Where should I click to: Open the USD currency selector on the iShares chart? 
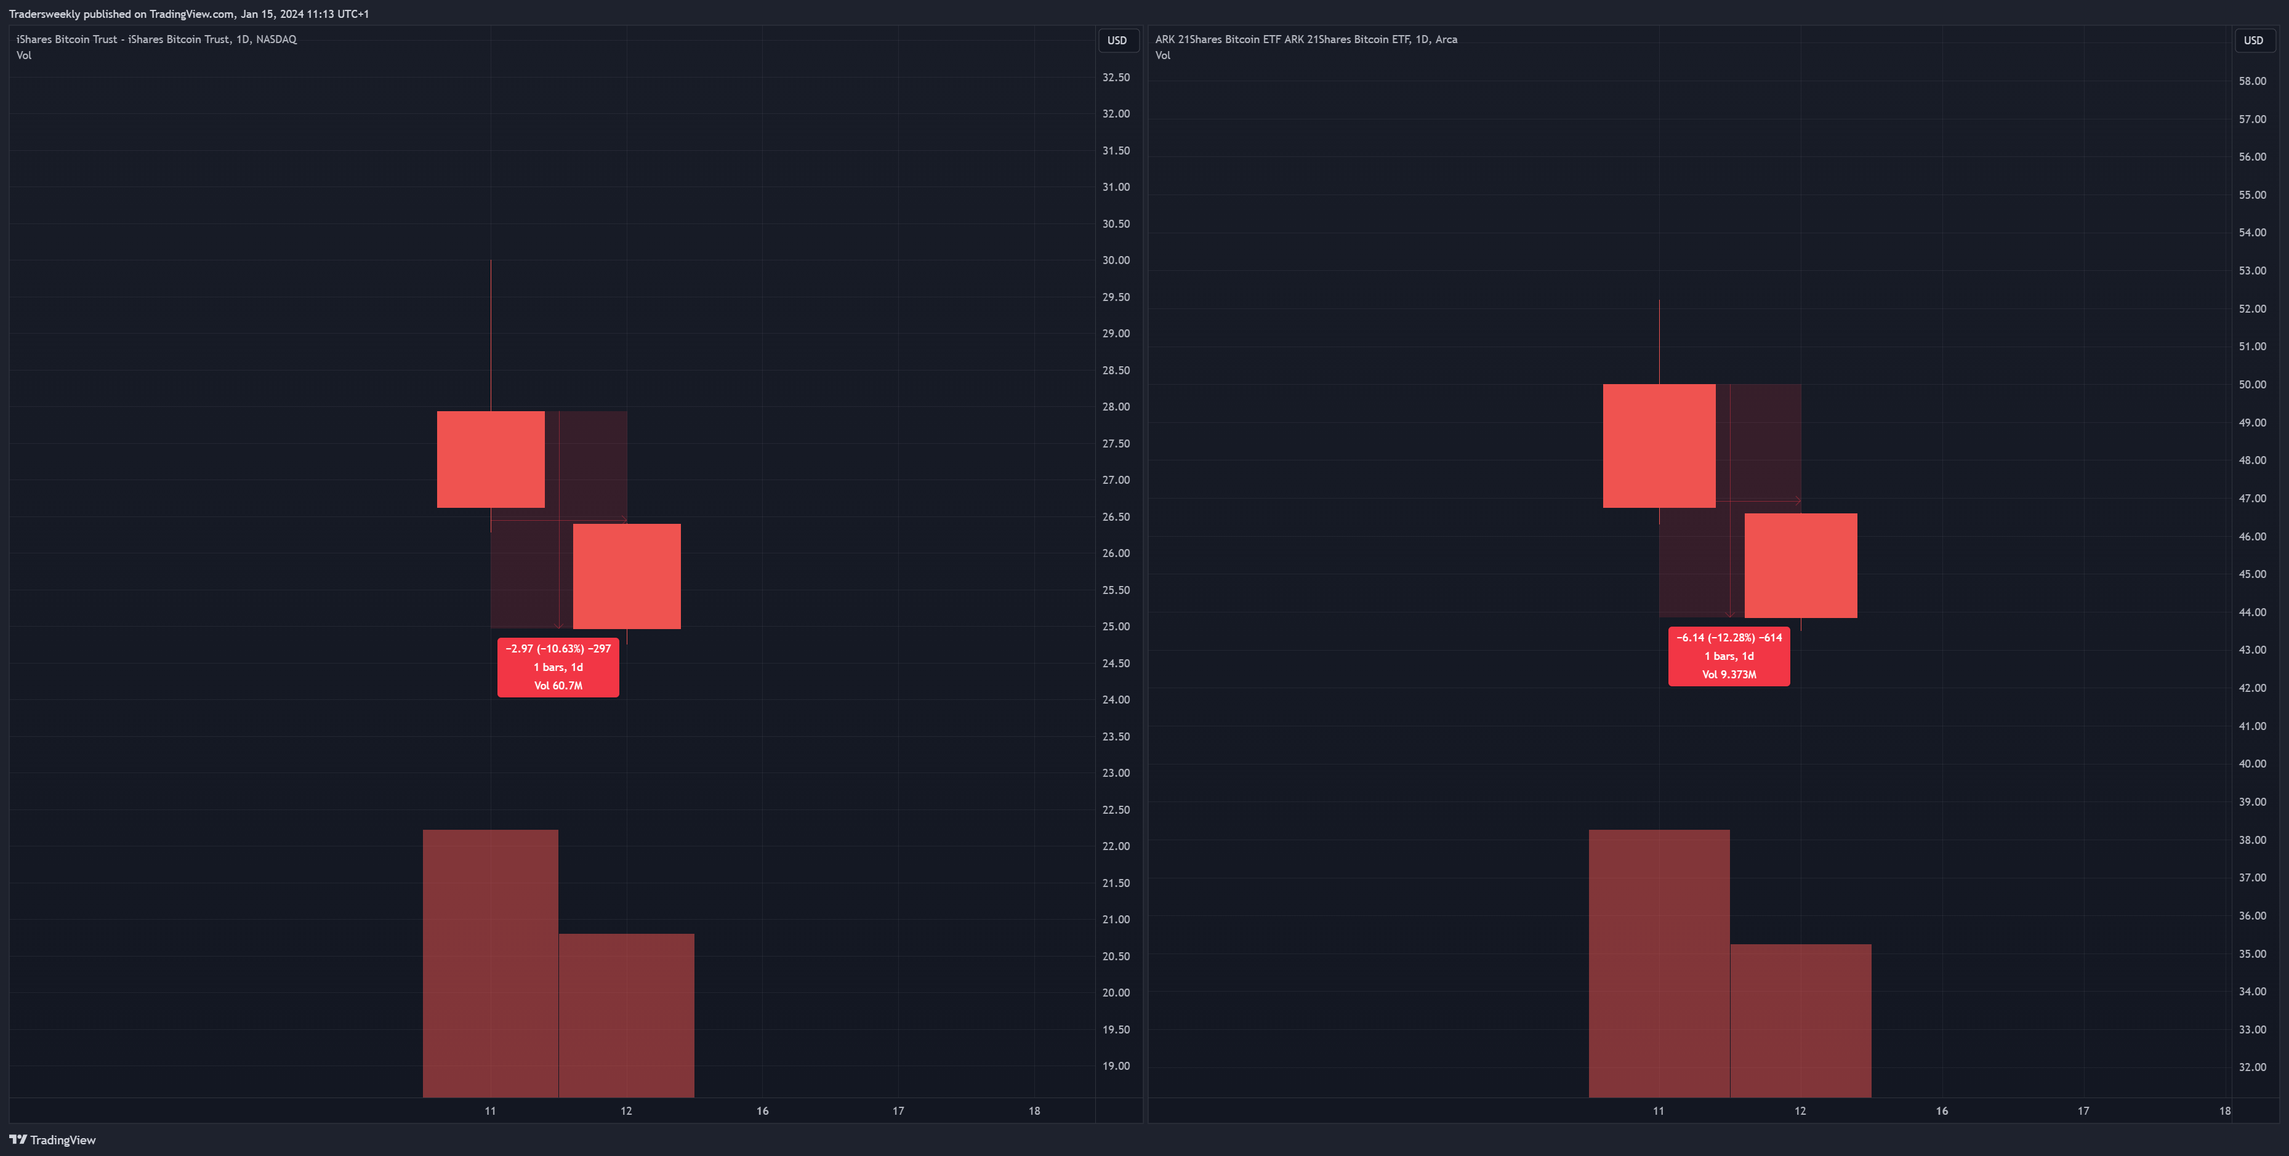coord(1118,40)
